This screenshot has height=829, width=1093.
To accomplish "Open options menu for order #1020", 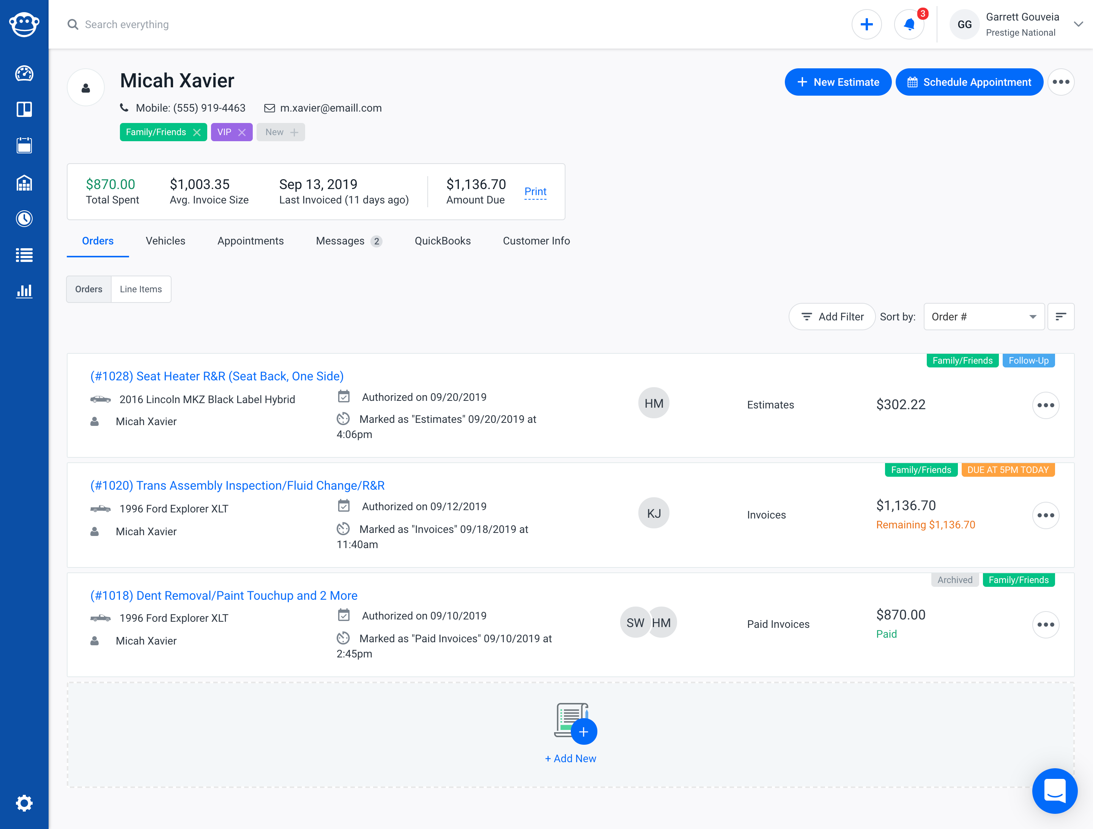I will click(x=1045, y=515).
